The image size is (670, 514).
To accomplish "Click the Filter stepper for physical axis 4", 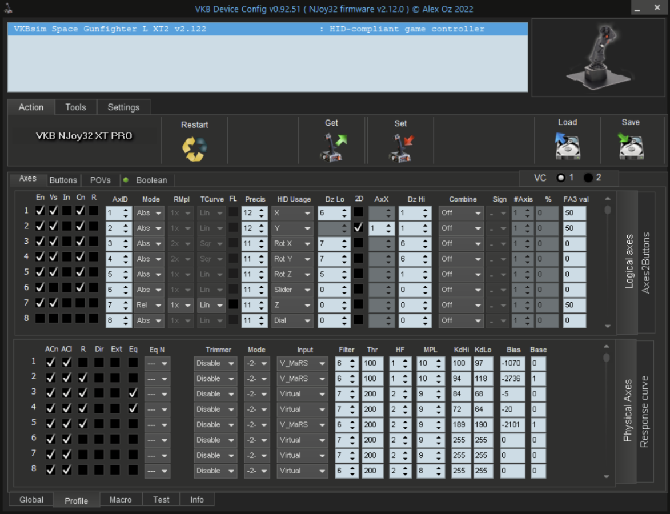I will coord(352,409).
